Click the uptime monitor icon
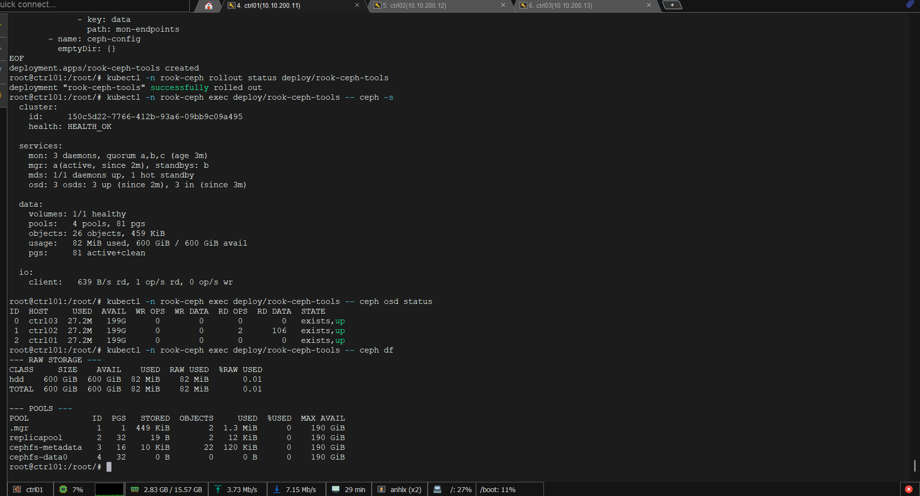This screenshot has width=920, height=496. [336, 489]
